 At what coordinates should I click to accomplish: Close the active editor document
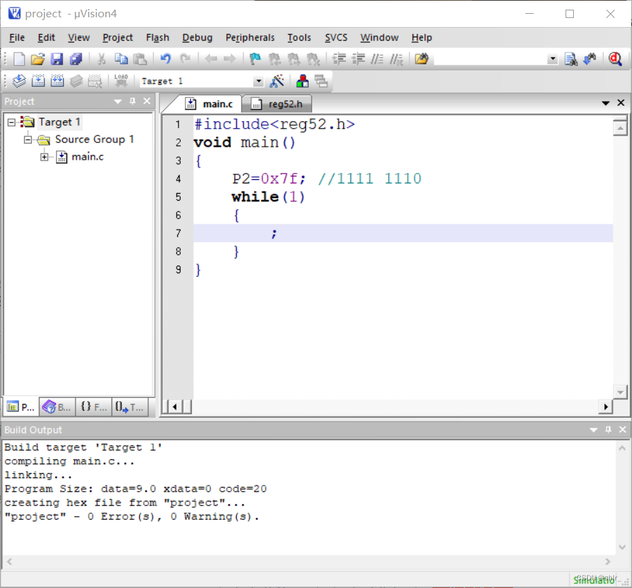[621, 102]
